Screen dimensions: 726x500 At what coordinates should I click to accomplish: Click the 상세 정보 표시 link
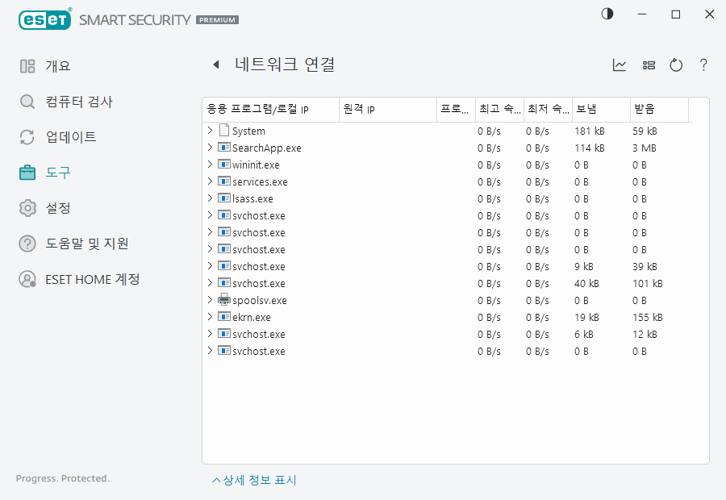[254, 481]
